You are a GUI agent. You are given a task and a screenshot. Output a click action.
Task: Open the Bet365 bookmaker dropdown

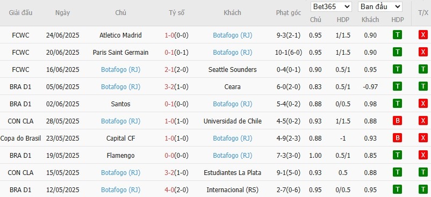point(331,7)
